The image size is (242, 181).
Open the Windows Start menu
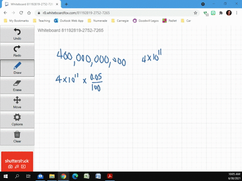[6, 176]
